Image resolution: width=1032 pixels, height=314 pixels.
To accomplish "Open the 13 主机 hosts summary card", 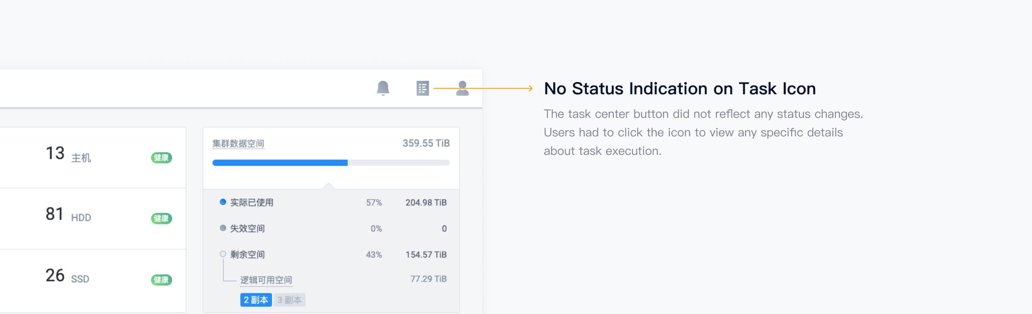I will pos(92,157).
